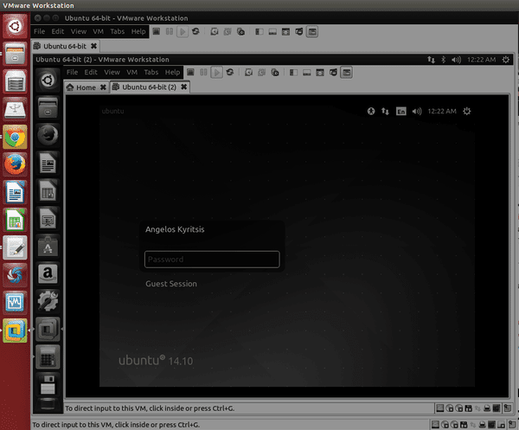Open snapshot manager in Ubuntu 64-bit (2) toolbar

pyautogui.click(x=275, y=72)
